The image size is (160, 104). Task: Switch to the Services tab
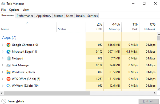pyautogui.click(x=93, y=16)
